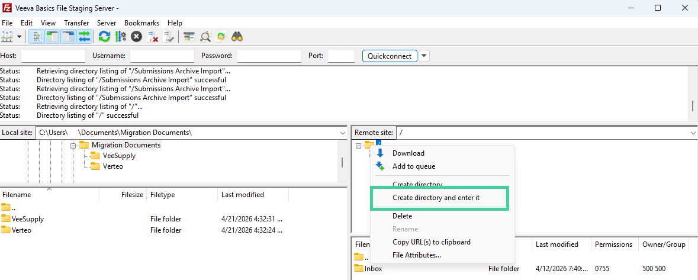Open the File menu

(7, 22)
